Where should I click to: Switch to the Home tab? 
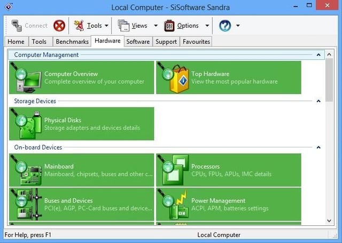pyautogui.click(x=16, y=42)
